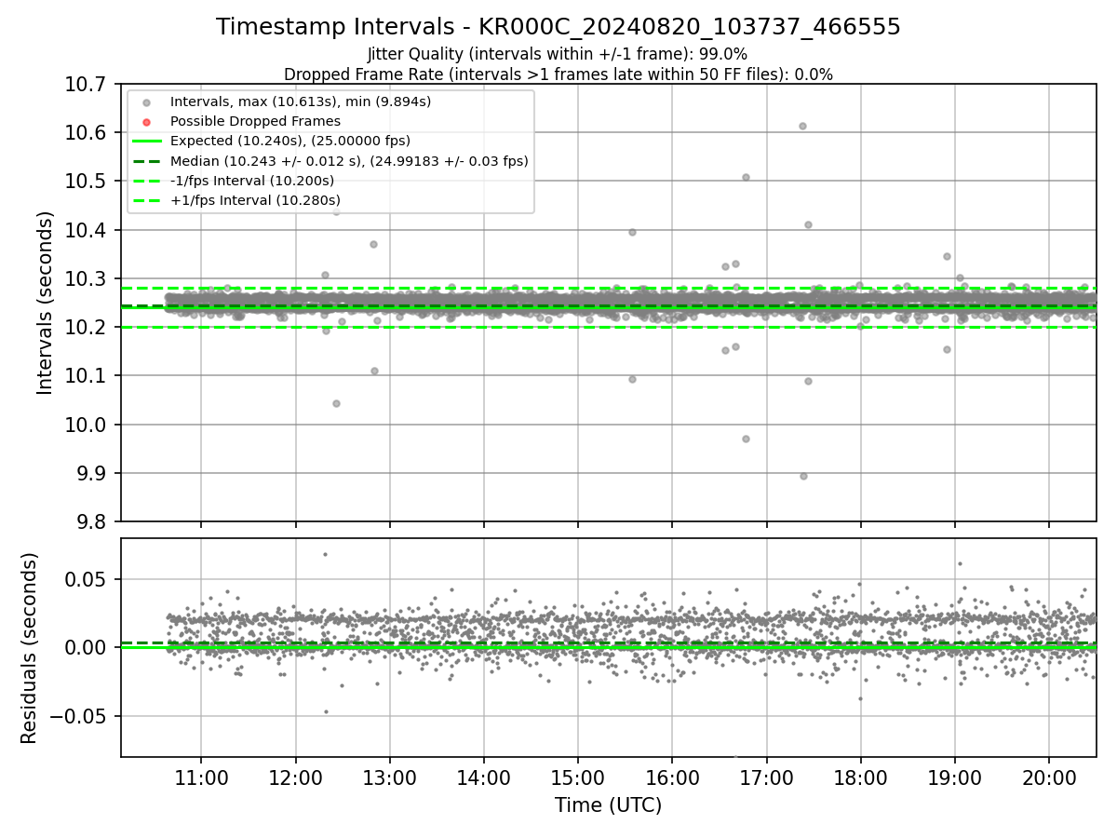Image resolution: width=1117 pixels, height=838 pixels.
Task: Click the x-axis tick label '17:00'
Action: (x=767, y=777)
